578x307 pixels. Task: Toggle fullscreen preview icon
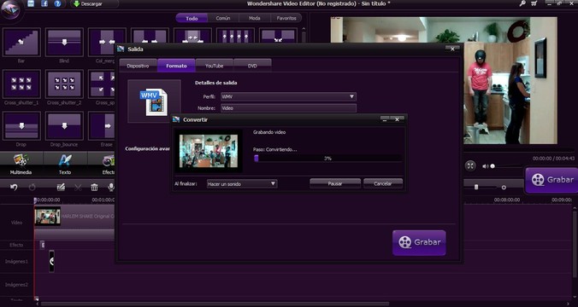[x=470, y=165]
